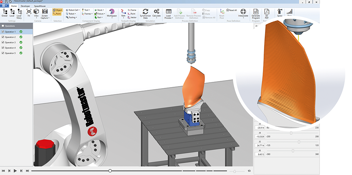Screen dimensions: 352x175
Task: Expand the Tool display dropdown
Action: pos(86,10)
